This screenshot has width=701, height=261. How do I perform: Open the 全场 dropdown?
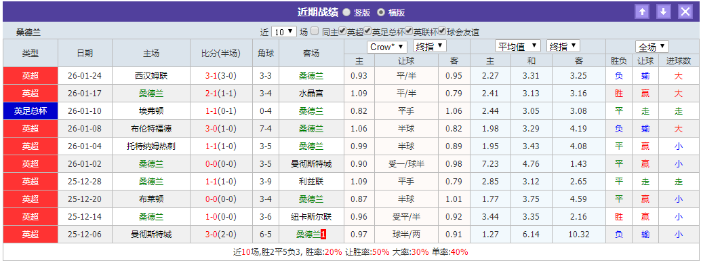pyautogui.click(x=652, y=47)
